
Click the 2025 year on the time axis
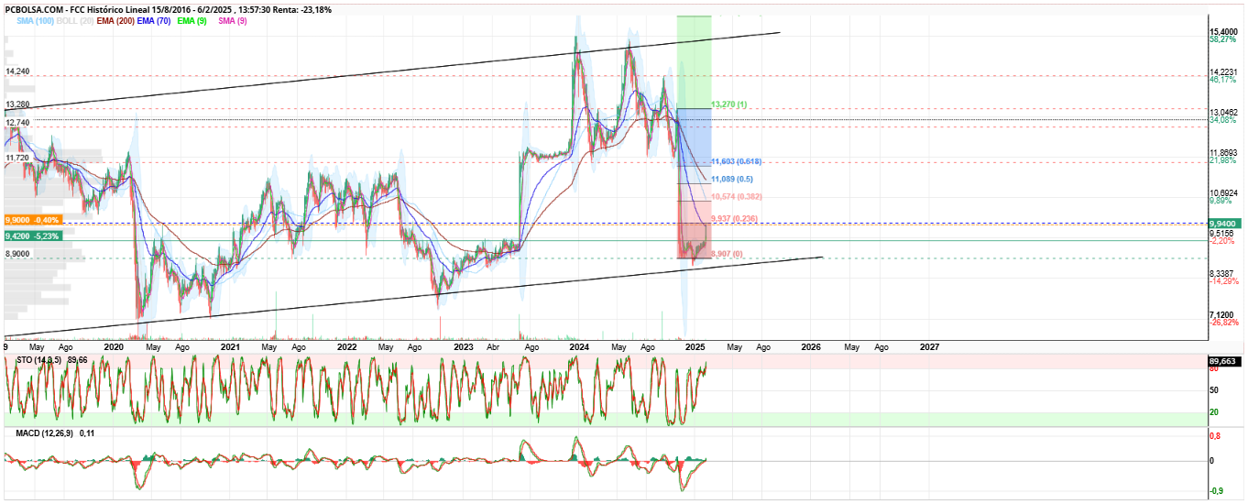695,347
